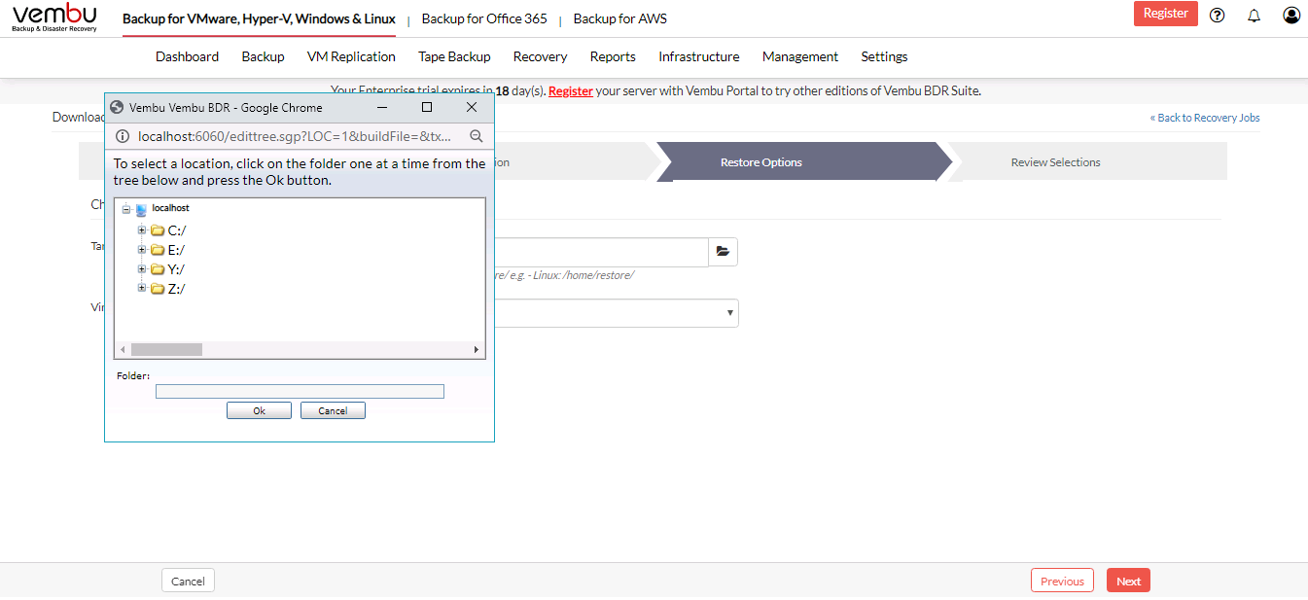Click the zoom magnifier icon in popup address bar
This screenshot has width=1308, height=600.
(x=477, y=136)
